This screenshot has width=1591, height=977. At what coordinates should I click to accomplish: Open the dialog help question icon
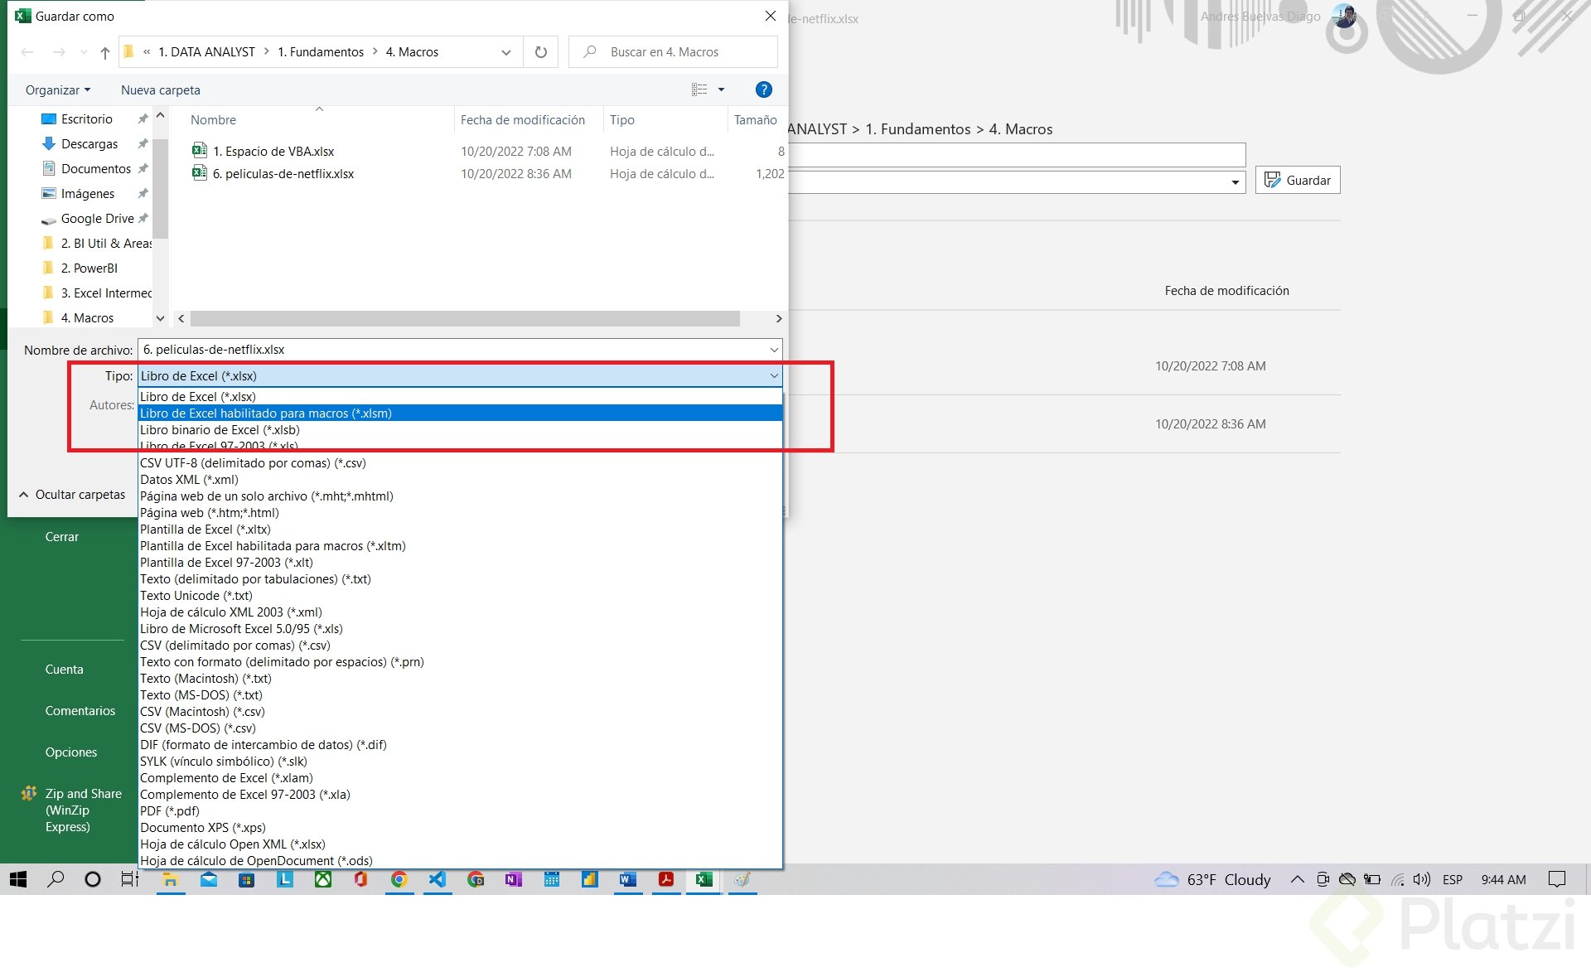pyautogui.click(x=763, y=89)
